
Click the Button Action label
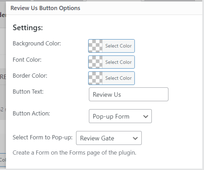pos(31,113)
